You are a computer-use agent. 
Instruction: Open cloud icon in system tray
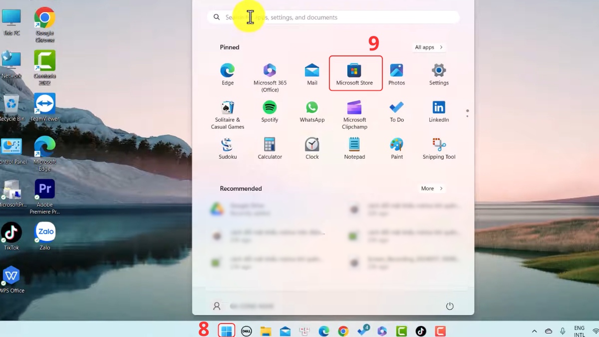(x=549, y=331)
